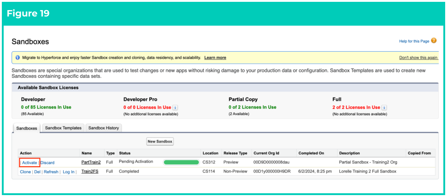This screenshot has height=196, width=447.
Task: Switch to the Sandbox History tab
Action: click(104, 128)
